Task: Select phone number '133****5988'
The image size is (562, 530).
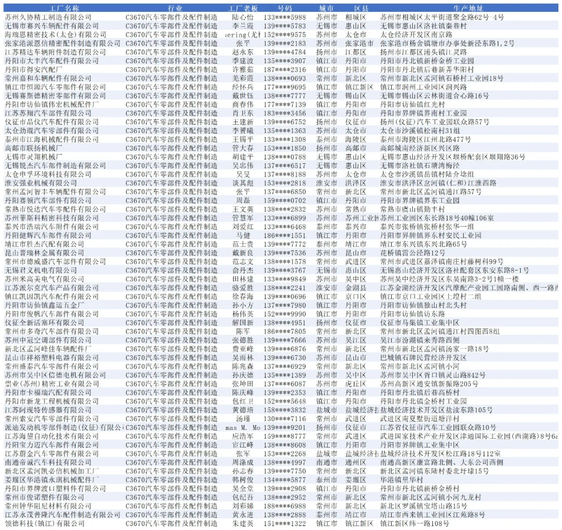Action: coord(285,17)
